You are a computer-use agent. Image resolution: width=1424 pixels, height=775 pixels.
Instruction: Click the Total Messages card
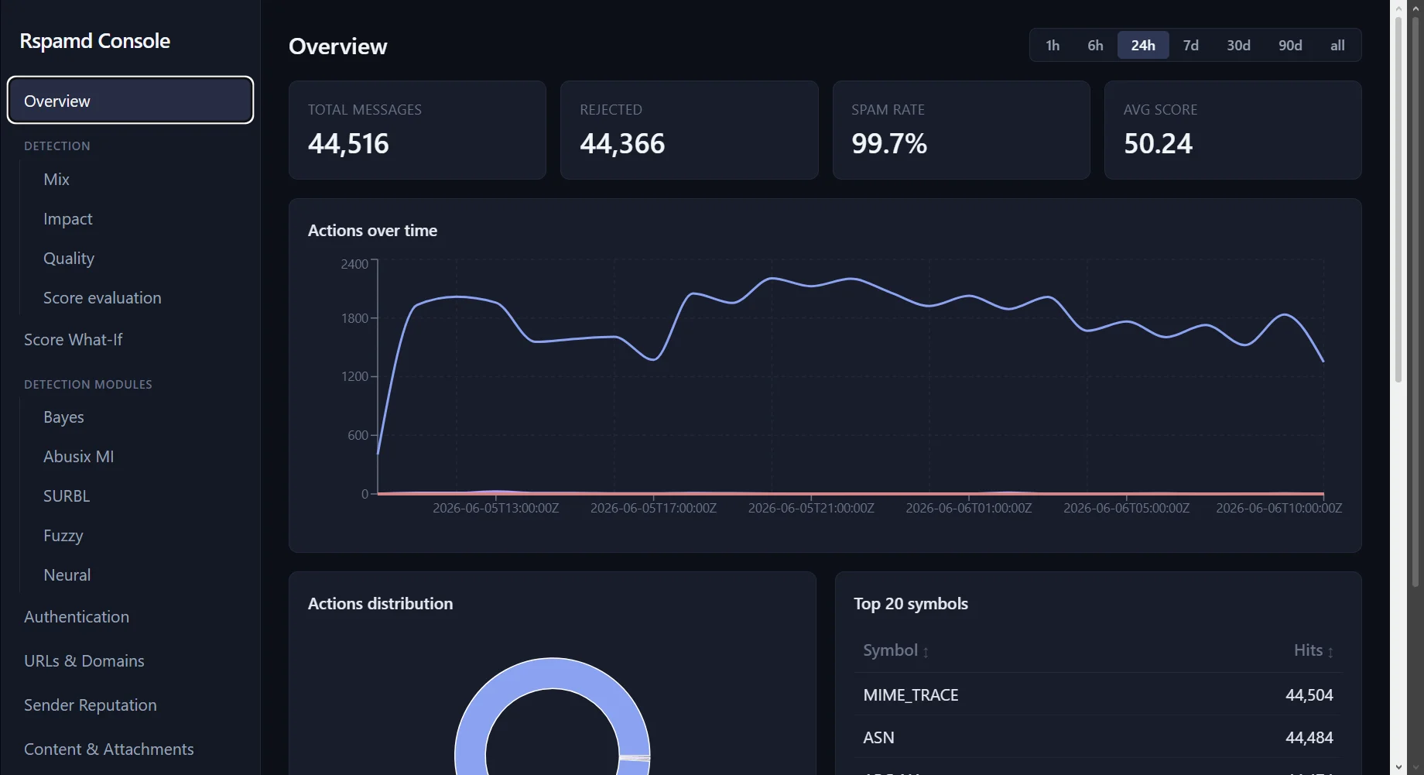[417, 130]
